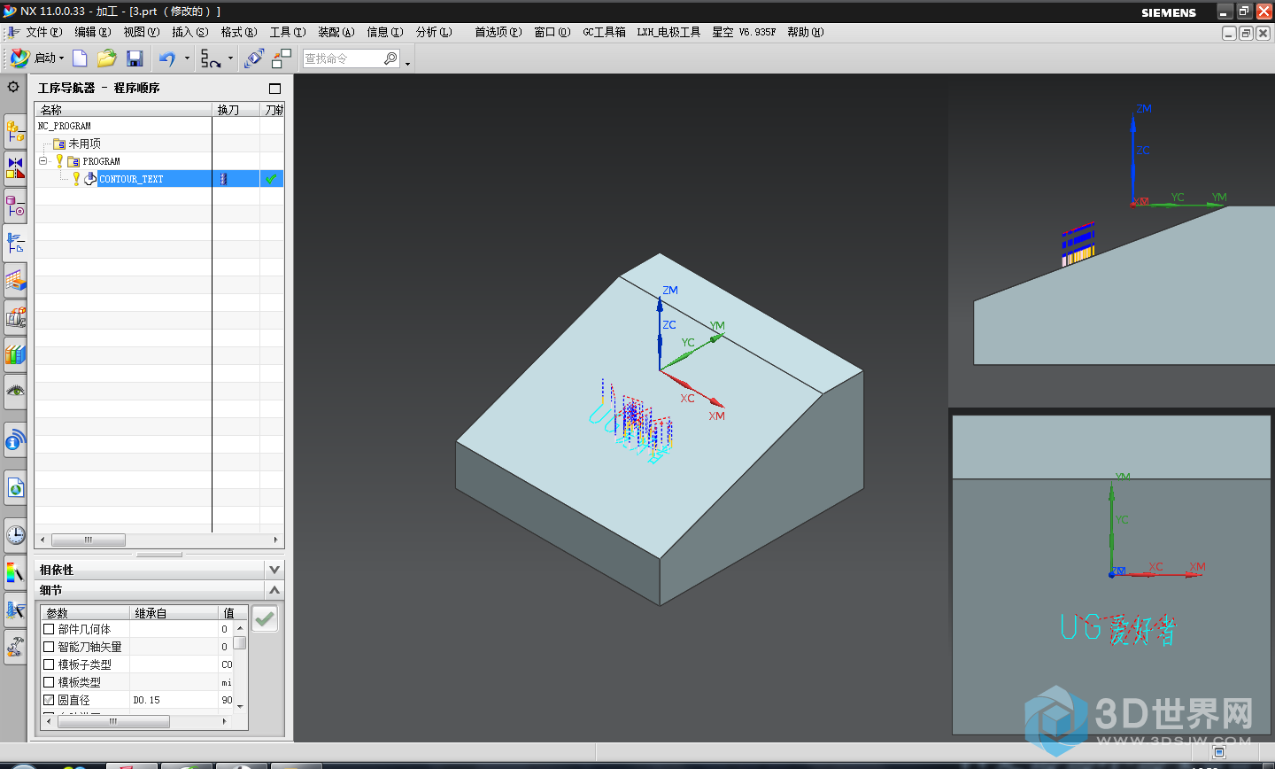The height and width of the screenshot is (769, 1275).
Task: Save the part with the floppy disk icon
Action: [x=135, y=58]
